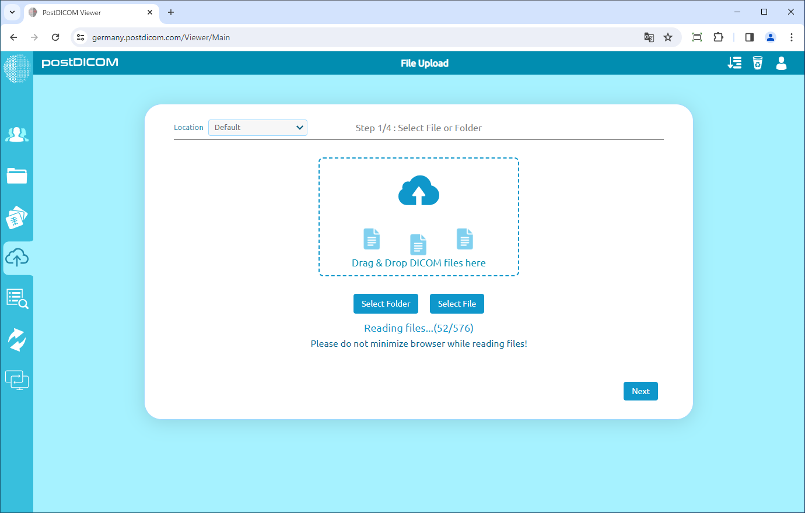Open the folders sidebar icon
Screen dimensions: 805x513
(x=17, y=175)
